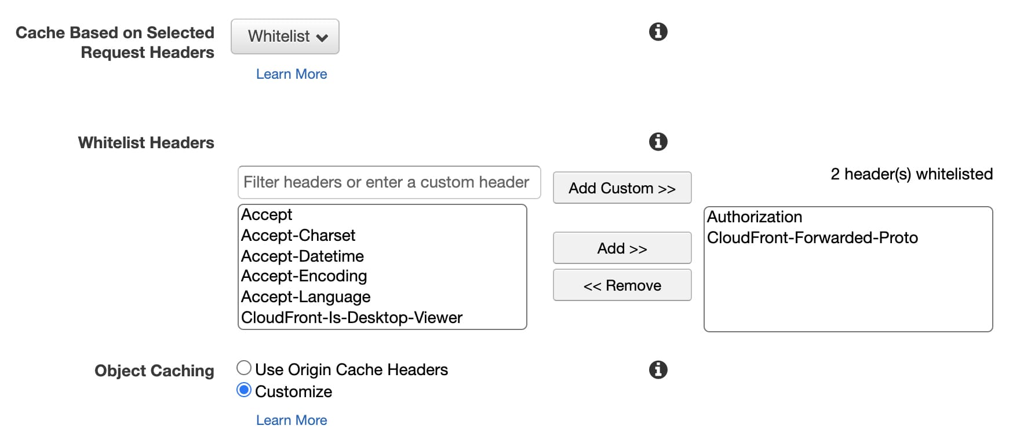Select Accept-Charset header in list
Viewport: 1020px width, 440px height.
pos(298,236)
